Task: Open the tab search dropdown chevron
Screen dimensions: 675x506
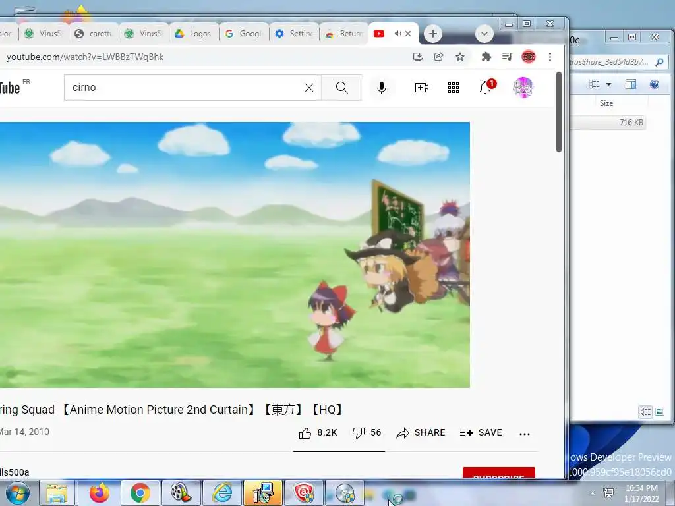Action: 484,34
